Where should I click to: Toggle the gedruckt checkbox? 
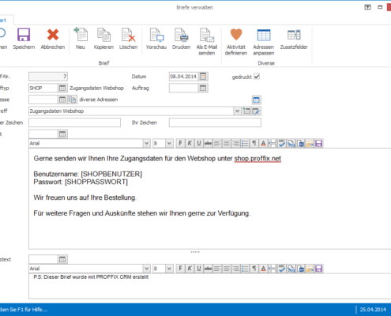coord(257,77)
